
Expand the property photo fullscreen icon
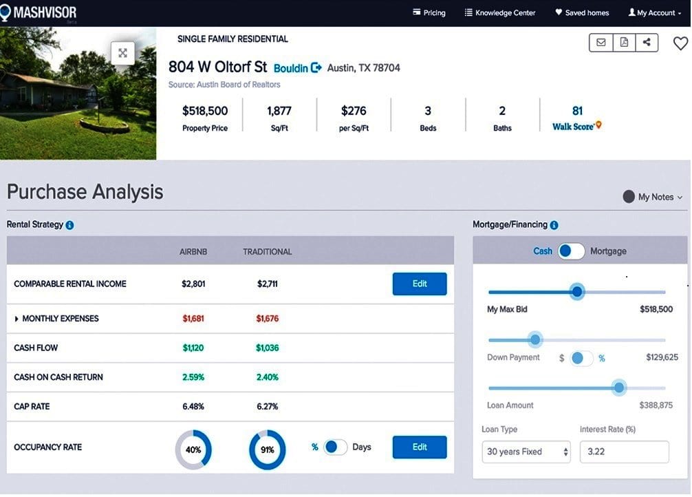(x=122, y=53)
